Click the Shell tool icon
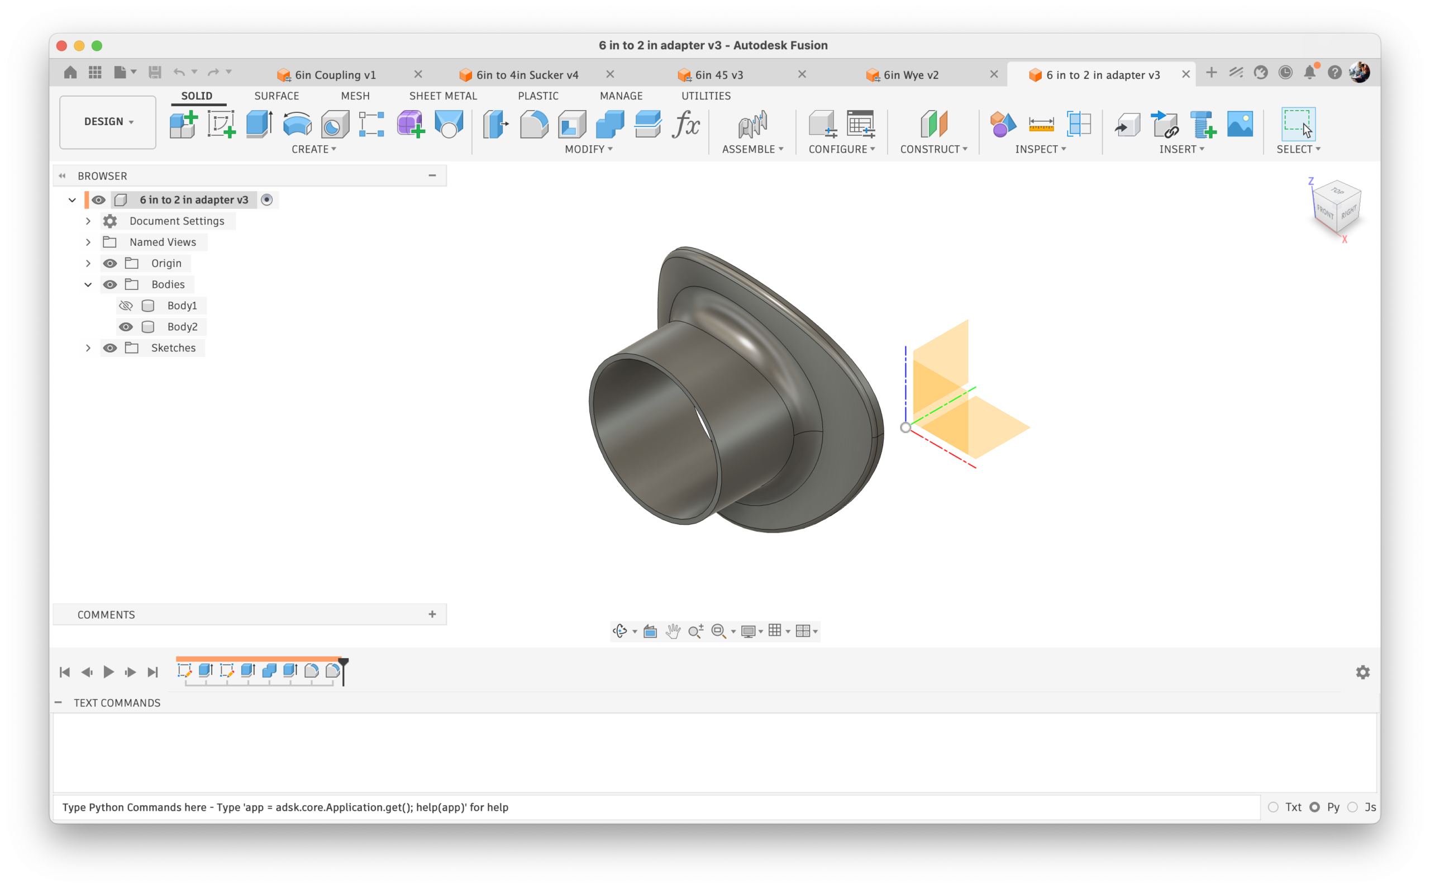The height and width of the screenshot is (889, 1430). (x=572, y=124)
